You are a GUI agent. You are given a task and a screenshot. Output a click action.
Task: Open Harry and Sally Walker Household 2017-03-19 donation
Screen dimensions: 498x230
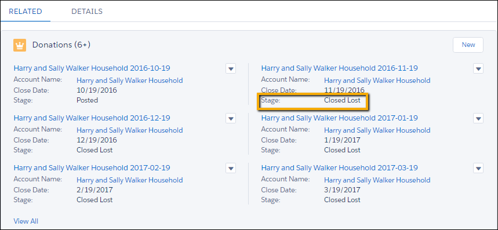[x=339, y=167]
